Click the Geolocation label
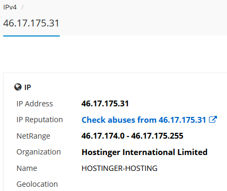 pyautogui.click(x=37, y=184)
